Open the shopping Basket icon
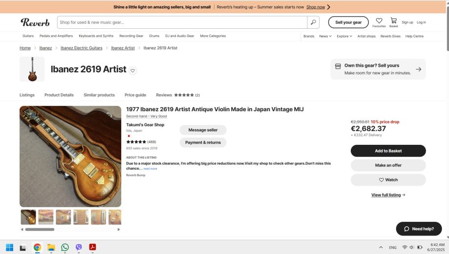Screen dimensions: 449x254 (x=393, y=21)
